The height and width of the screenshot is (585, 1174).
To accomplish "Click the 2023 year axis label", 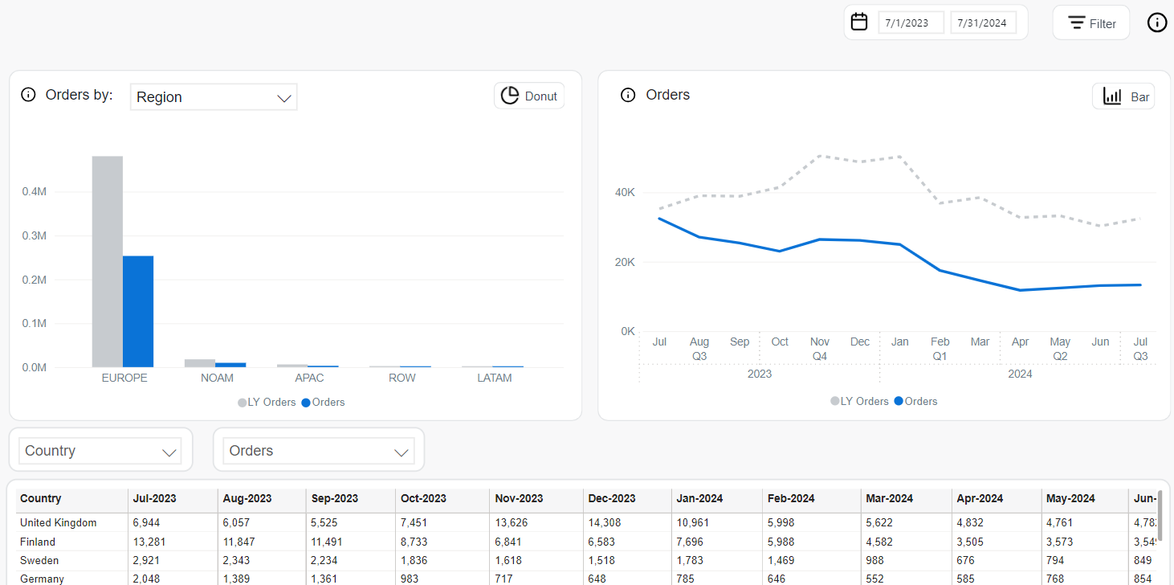I will click(x=760, y=374).
